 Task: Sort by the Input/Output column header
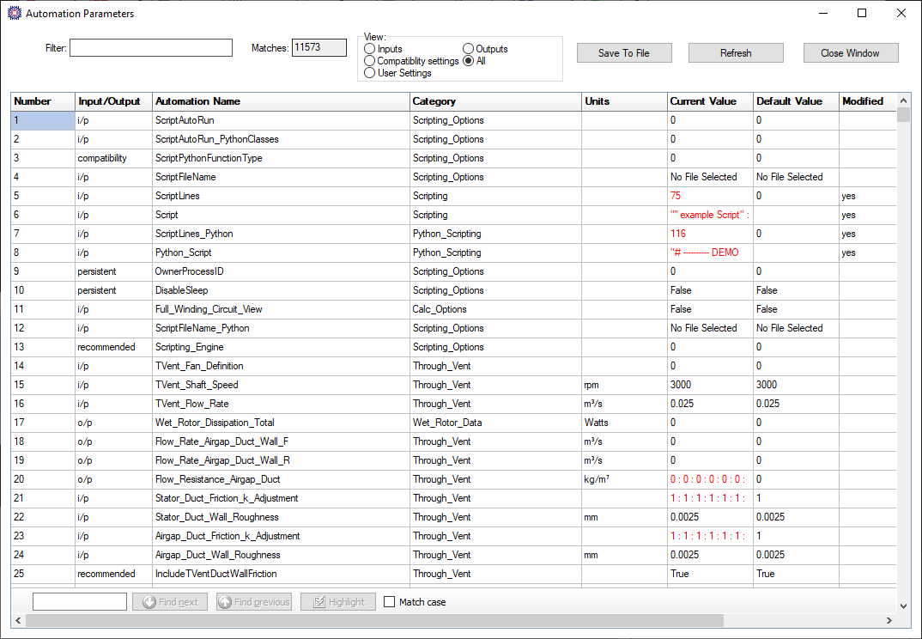[113, 101]
